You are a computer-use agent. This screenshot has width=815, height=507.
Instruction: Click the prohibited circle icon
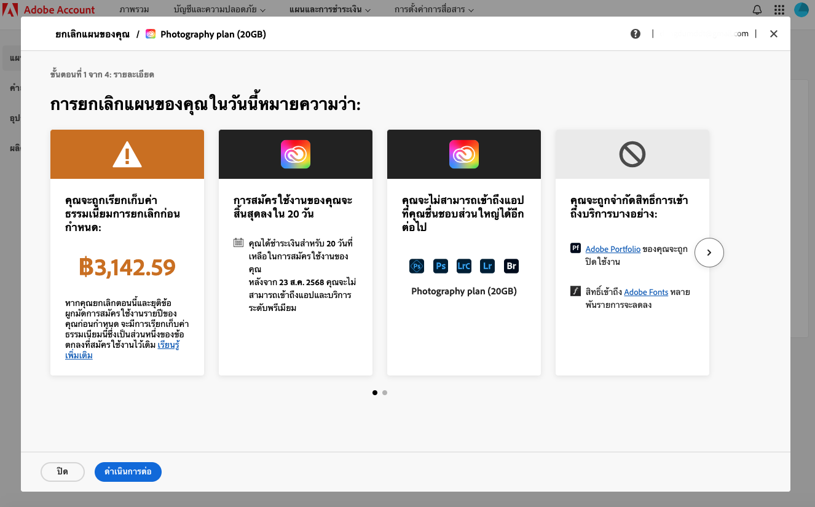click(632, 154)
